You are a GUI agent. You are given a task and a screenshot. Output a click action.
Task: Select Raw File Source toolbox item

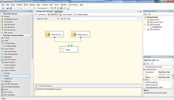10,30
